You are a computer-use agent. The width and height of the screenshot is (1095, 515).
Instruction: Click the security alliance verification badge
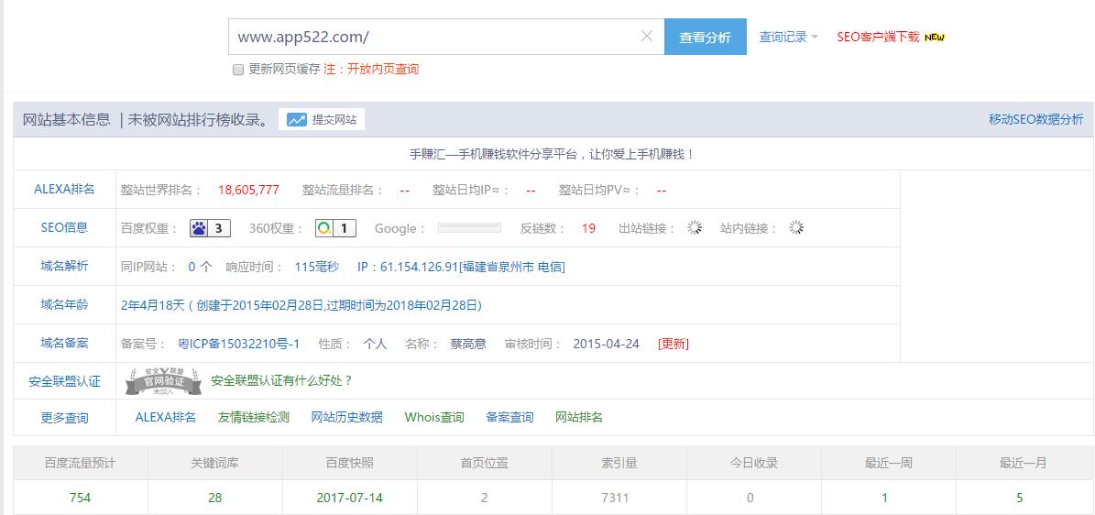162,380
